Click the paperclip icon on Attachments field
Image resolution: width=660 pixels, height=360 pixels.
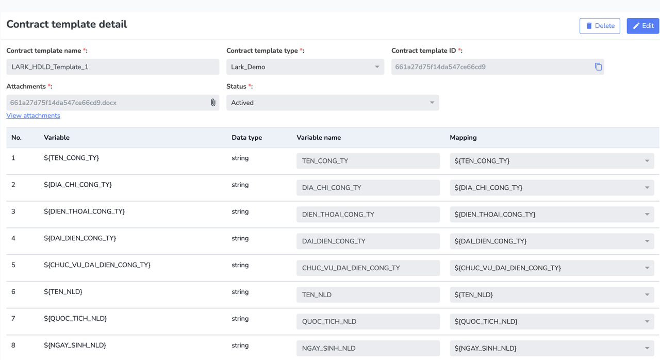(212, 102)
